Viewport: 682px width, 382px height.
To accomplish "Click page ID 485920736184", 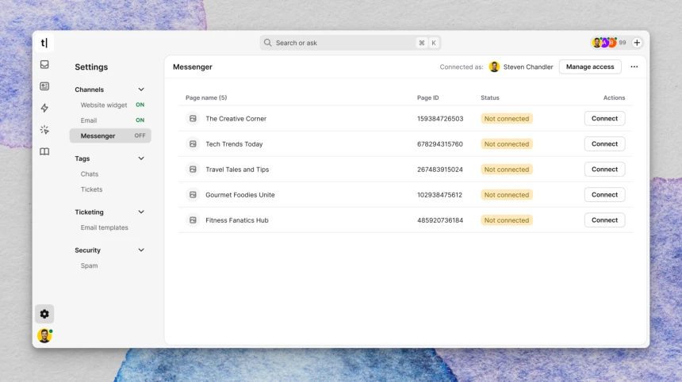I will [440, 220].
